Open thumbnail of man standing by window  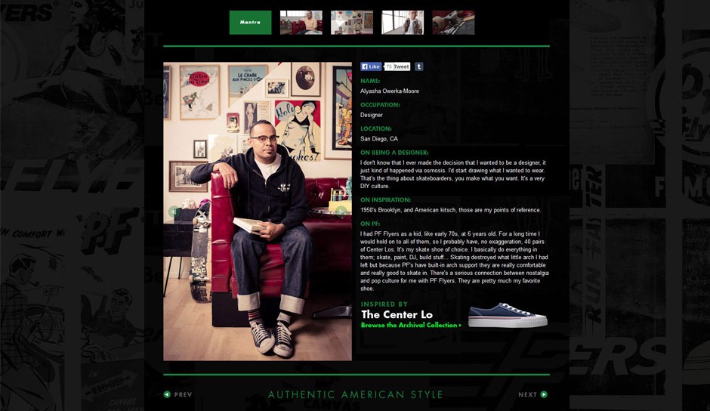tap(403, 23)
